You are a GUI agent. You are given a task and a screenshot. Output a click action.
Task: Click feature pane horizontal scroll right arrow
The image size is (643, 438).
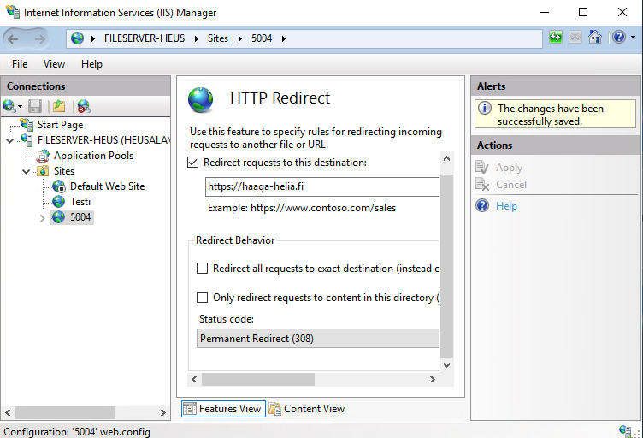pos(432,379)
